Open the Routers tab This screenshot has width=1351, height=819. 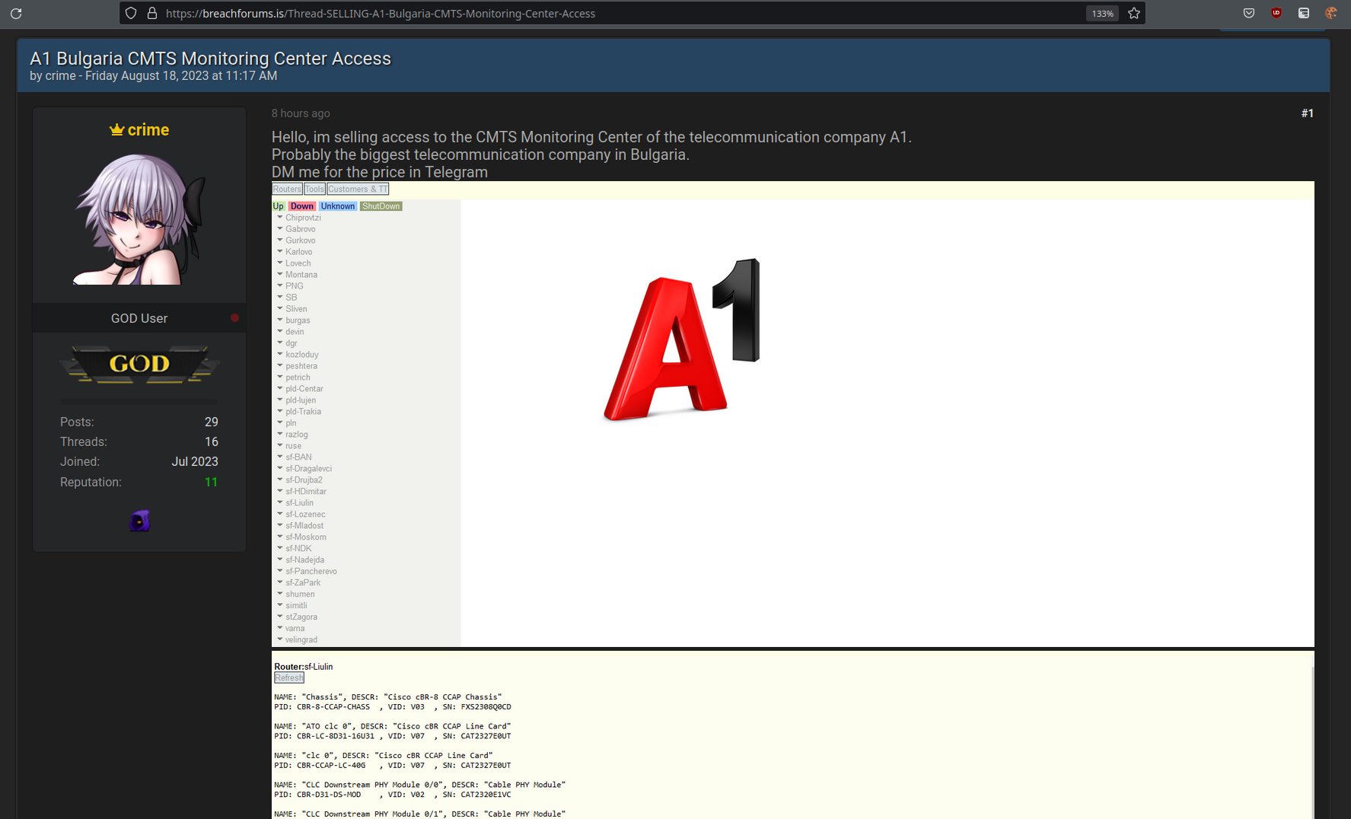click(x=287, y=189)
